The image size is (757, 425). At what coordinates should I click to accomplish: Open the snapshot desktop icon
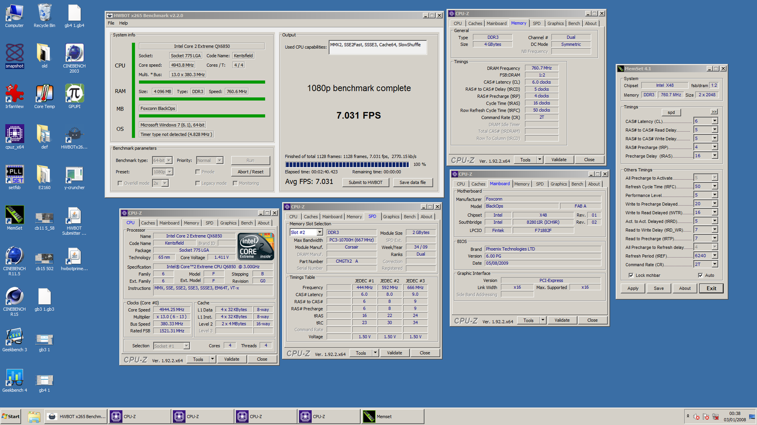pos(14,56)
